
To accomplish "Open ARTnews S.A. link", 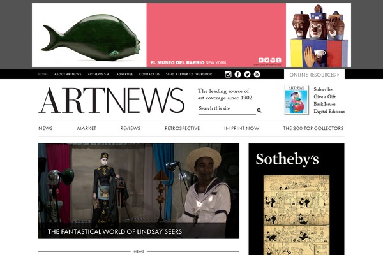I will click(99, 74).
